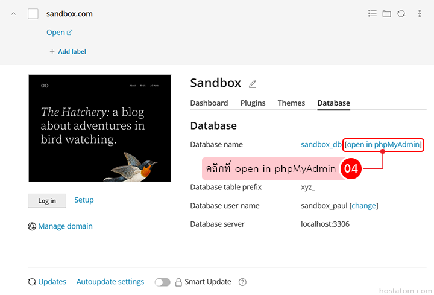Click the open in phpMyAdmin link
This screenshot has width=434, height=295.
383,145
